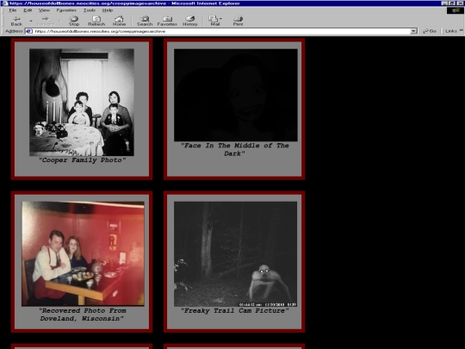Open the Back button history dropdown arrow
This screenshot has width=465, height=349.
(x=31, y=21)
